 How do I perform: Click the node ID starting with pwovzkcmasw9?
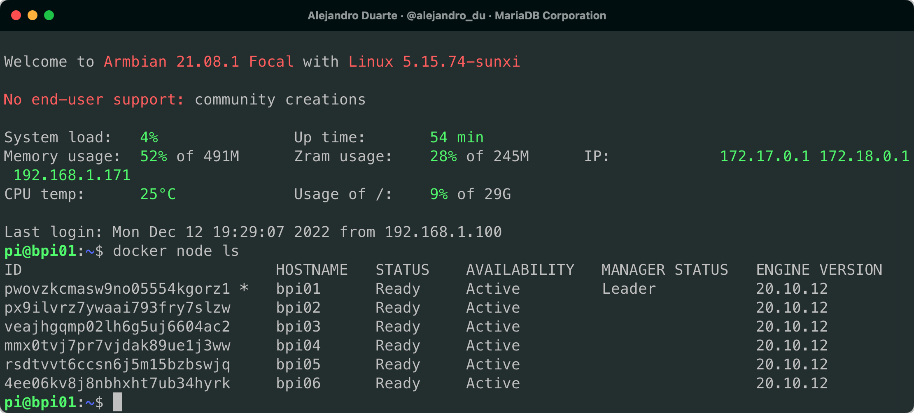coord(117,289)
